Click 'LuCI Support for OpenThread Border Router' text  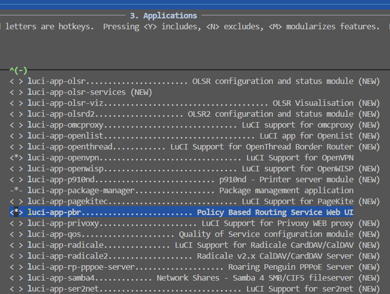tap(262, 147)
